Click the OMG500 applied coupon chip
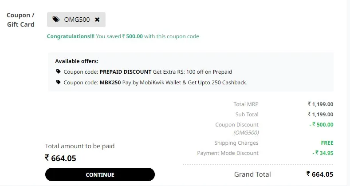The height and width of the screenshot is (186, 350). pyautogui.click(x=76, y=20)
